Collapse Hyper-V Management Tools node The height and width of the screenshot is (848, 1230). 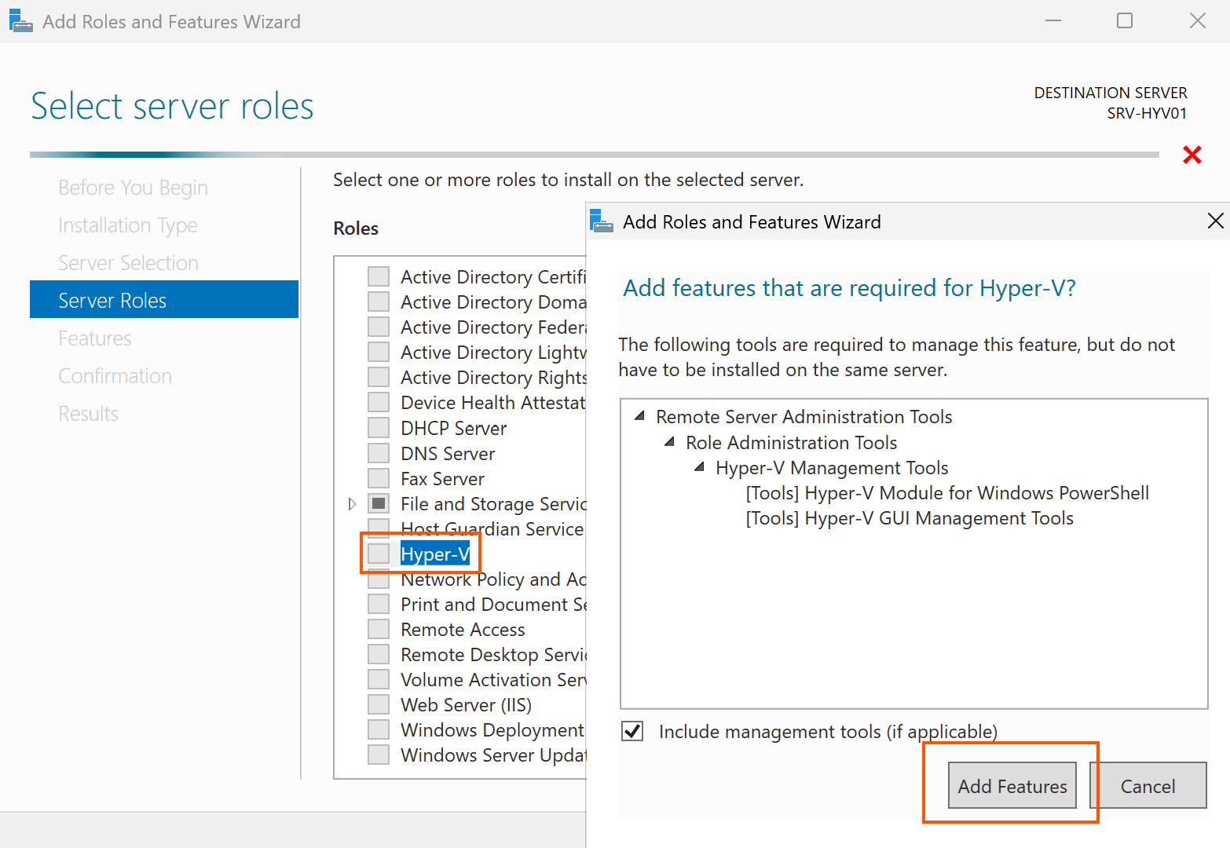pos(699,467)
